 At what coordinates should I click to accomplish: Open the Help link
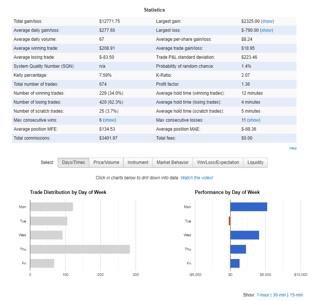click(293, 148)
